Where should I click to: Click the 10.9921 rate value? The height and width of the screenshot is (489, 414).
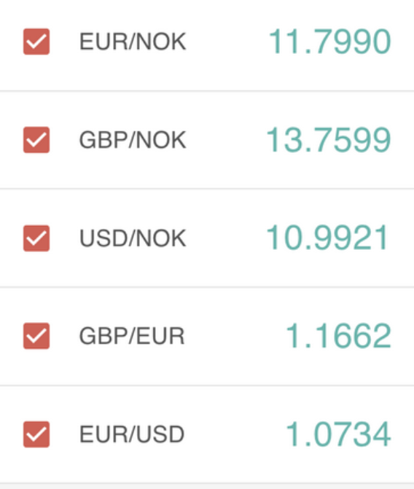327,238
